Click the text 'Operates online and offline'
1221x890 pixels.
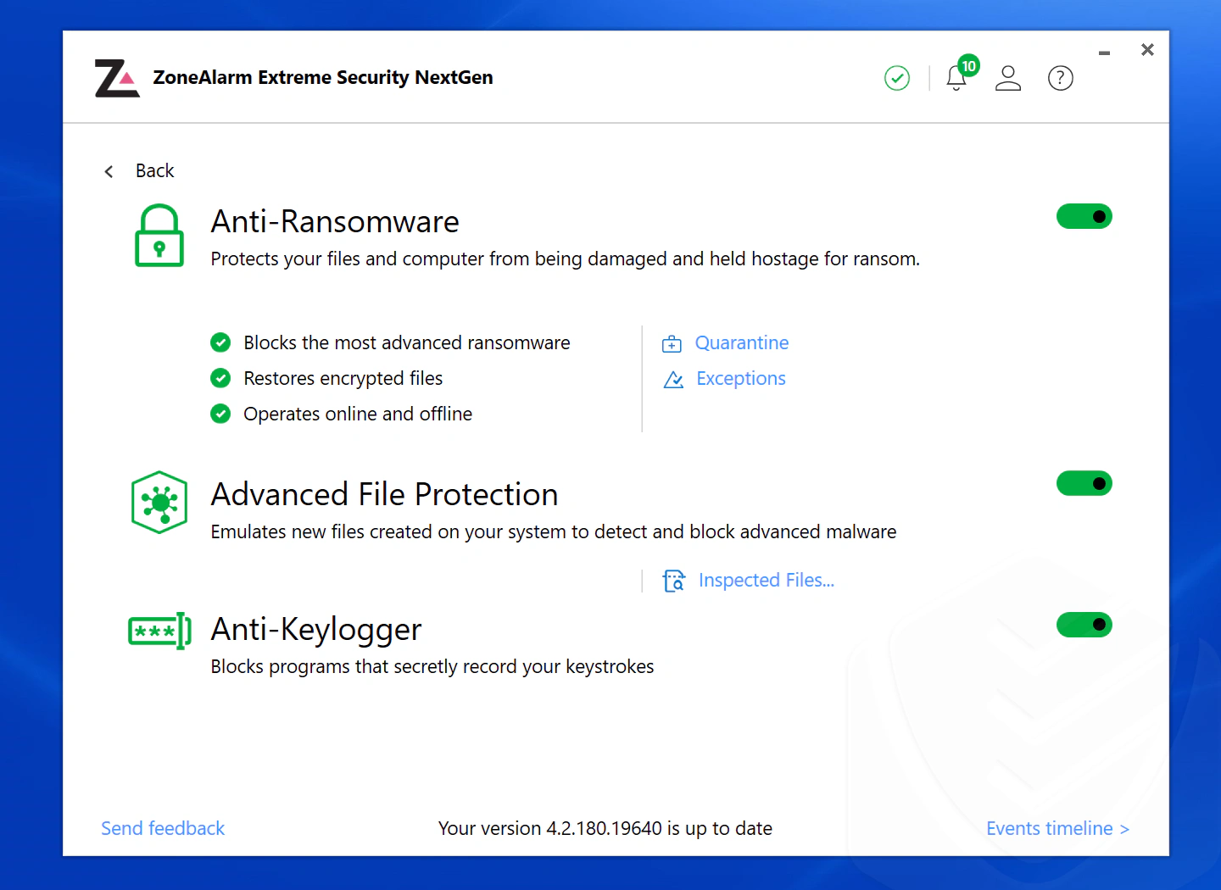tap(358, 414)
